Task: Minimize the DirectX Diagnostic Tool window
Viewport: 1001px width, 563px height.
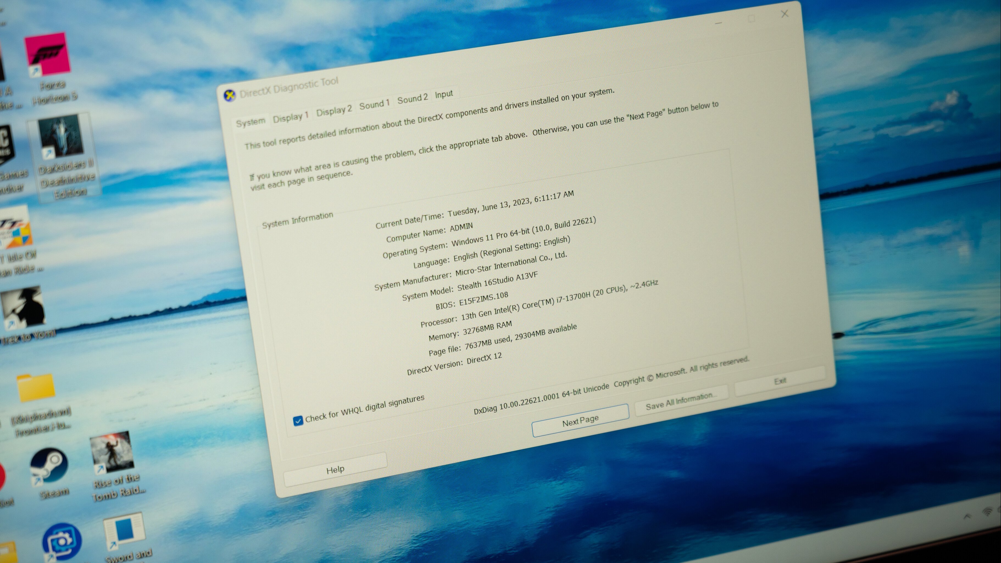Action: tap(718, 23)
